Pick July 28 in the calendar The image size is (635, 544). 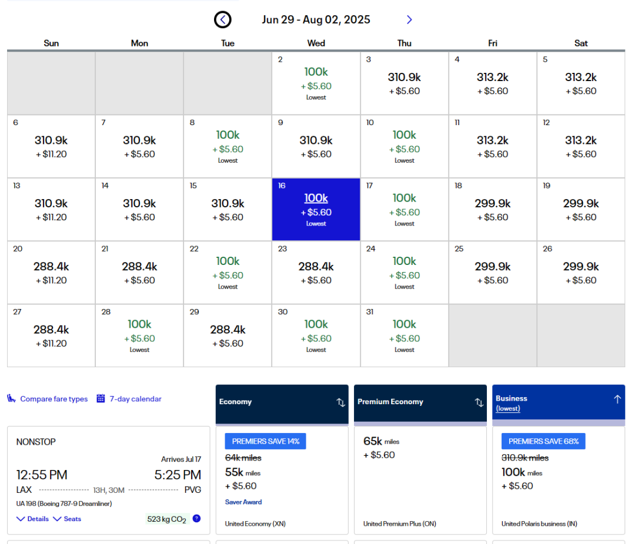(139, 335)
